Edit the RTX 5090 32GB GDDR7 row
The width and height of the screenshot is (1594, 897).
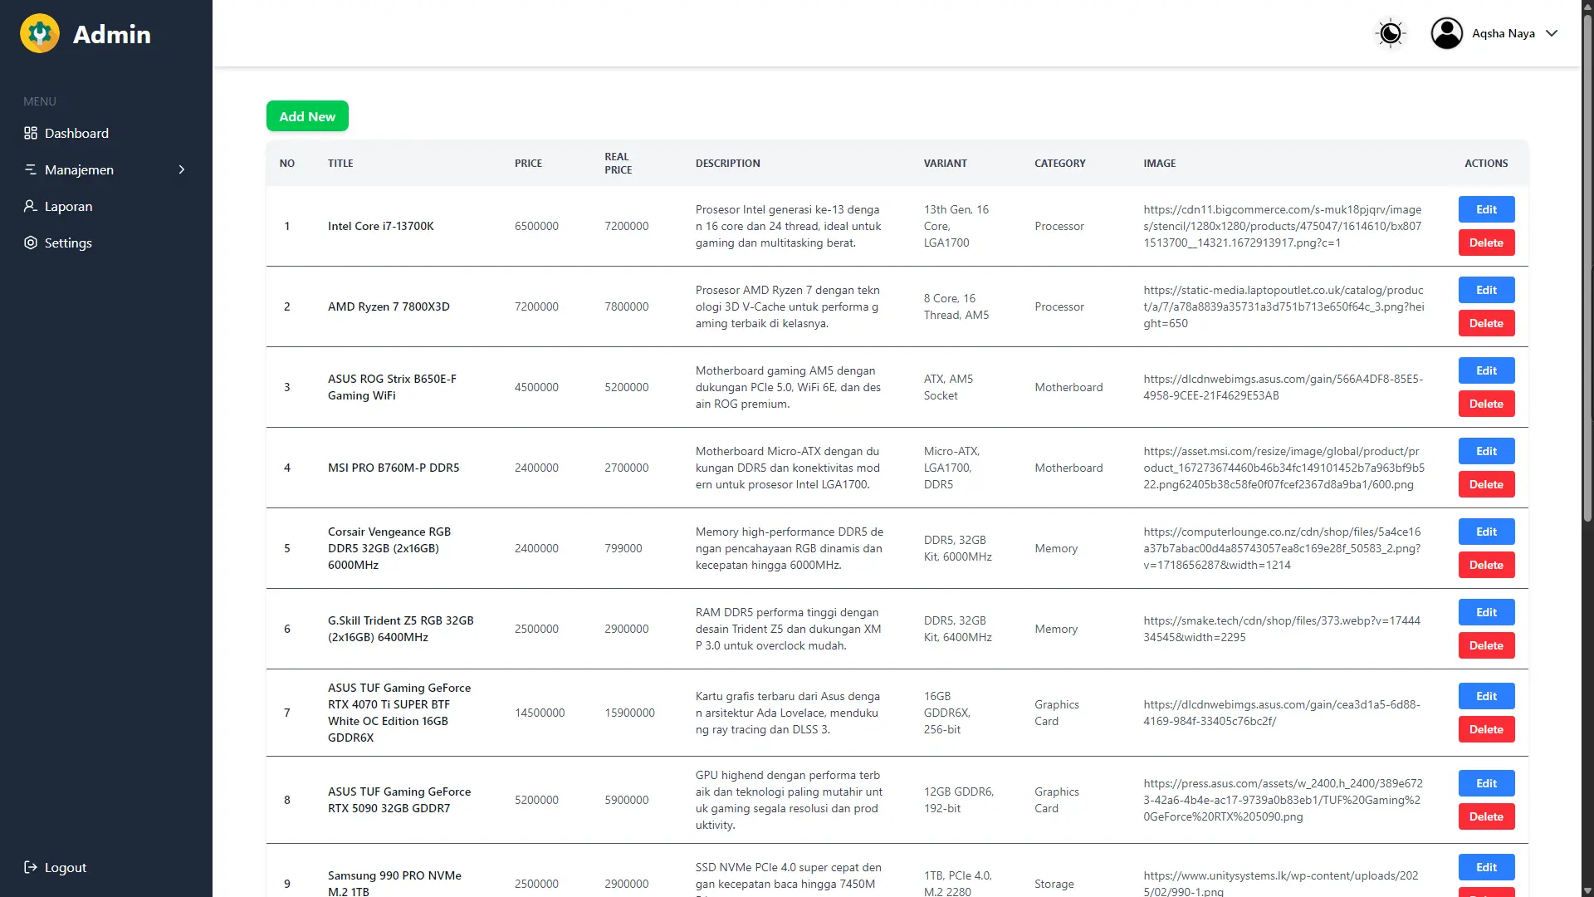coord(1486,783)
